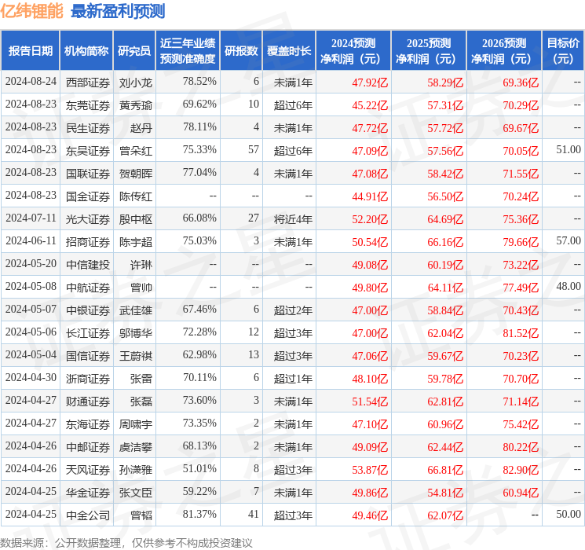Viewport: 585px width, 550px height.
Task: Click the 50.00 target price value
Action: pyautogui.click(x=569, y=514)
